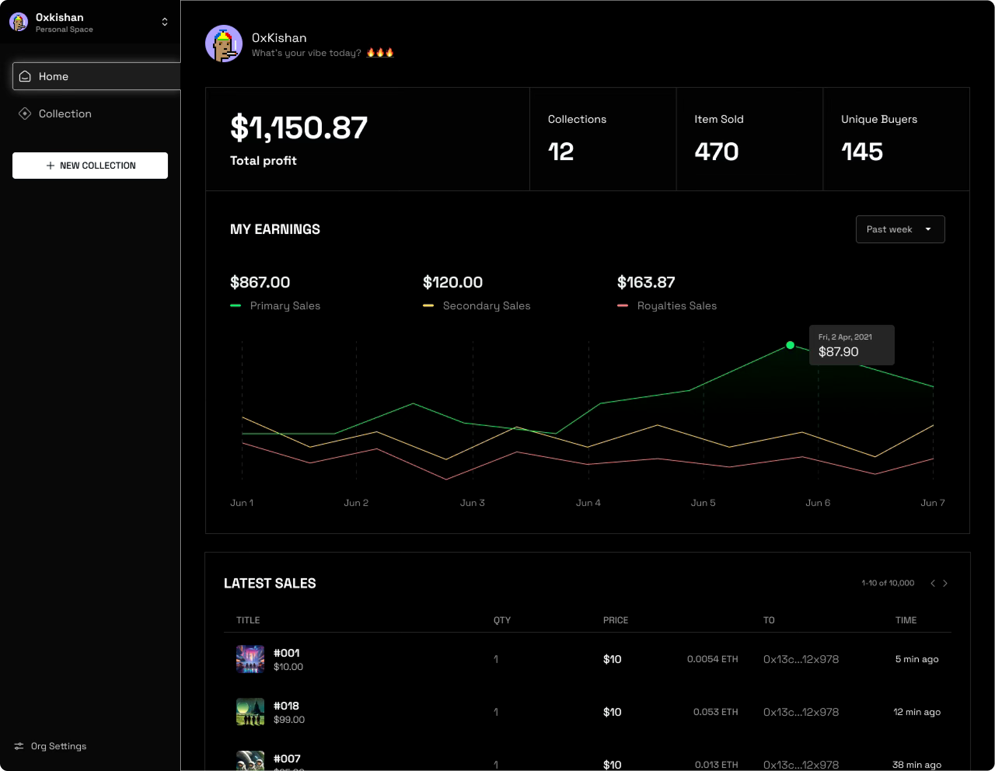Click the Collection diamond icon
This screenshot has width=995, height=771.
tap(25, 113)
